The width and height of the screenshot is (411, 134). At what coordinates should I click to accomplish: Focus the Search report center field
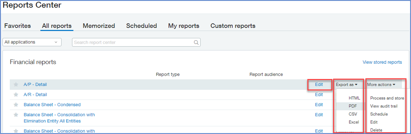(x=136, y=42)
